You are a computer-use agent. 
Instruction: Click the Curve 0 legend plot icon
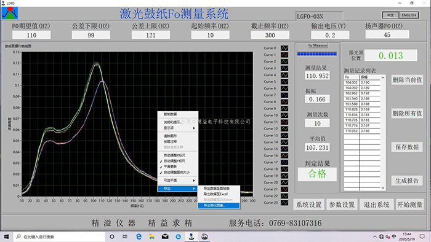(x=284, y=48)
